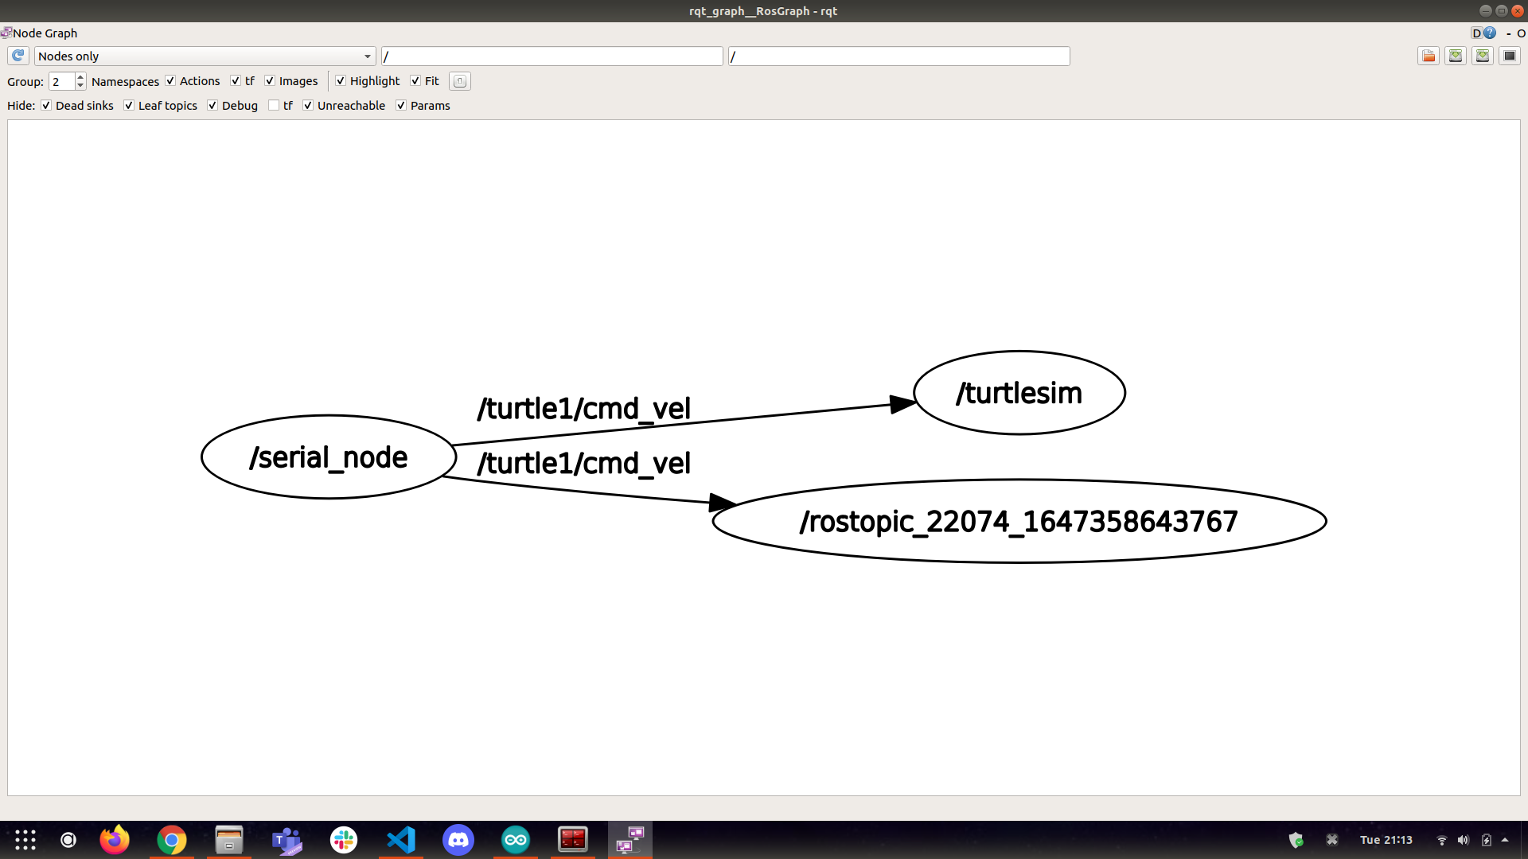Open Visual Studio Code from the taskbar
The width and height of the screenshot is (1528, 859).
[x=401, y=840]
